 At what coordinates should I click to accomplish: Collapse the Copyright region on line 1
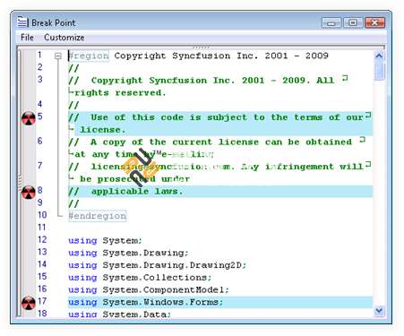58,56
